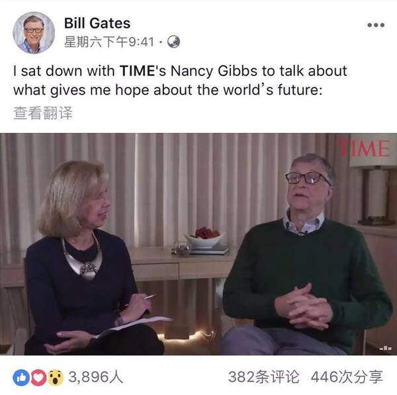
Task: Click the yellow Wow reaction emoji
Action: tap(56, 378)
